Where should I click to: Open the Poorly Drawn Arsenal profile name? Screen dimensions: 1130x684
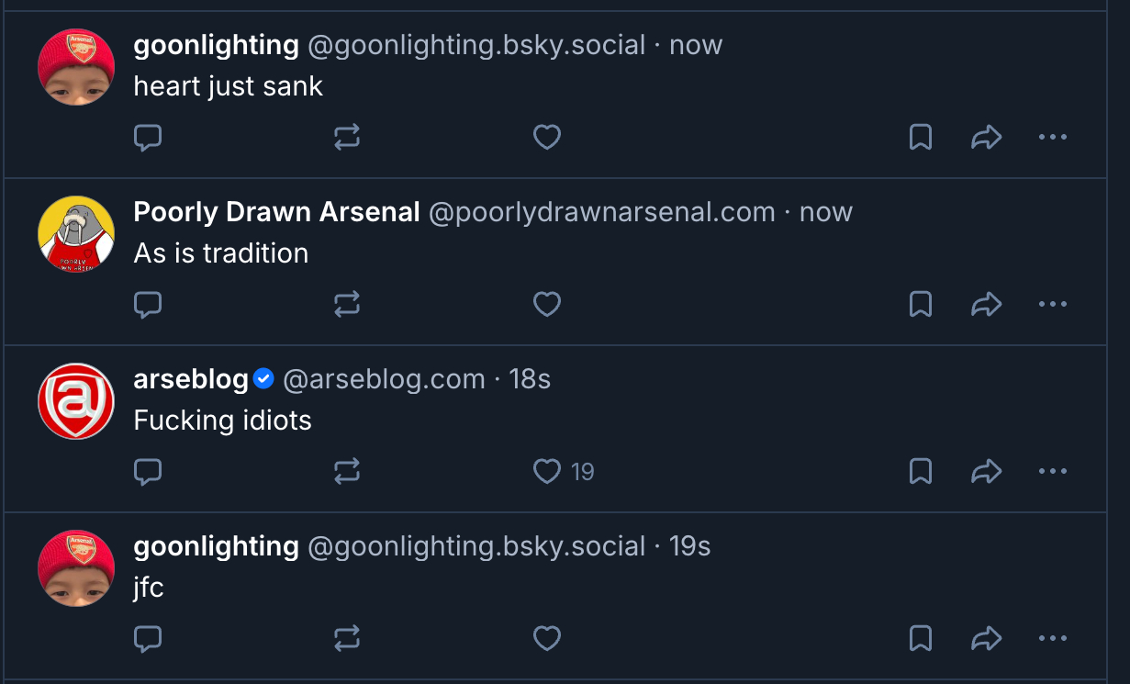276,212
